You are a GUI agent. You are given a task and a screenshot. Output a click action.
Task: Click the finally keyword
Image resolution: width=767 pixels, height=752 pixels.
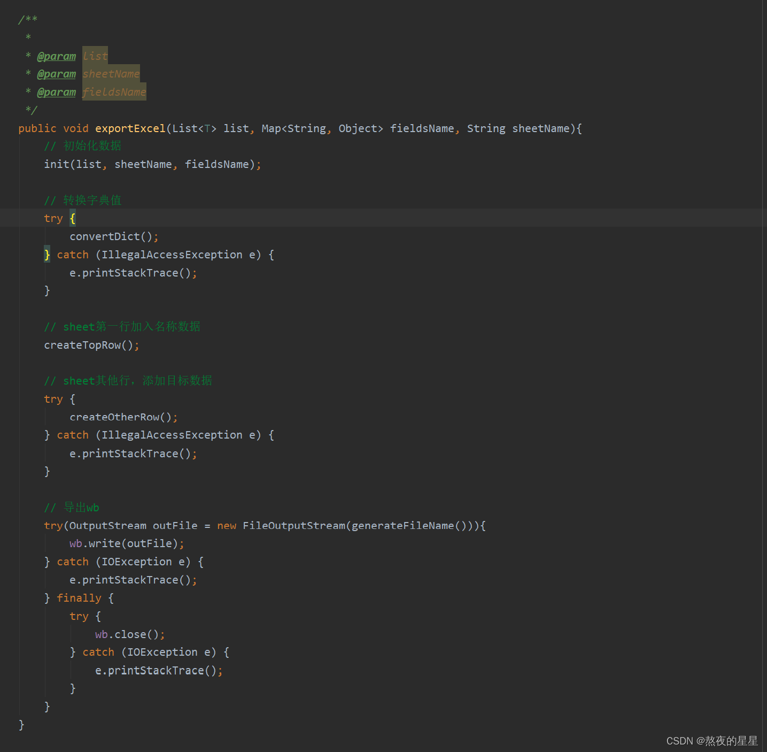[79, 598]
